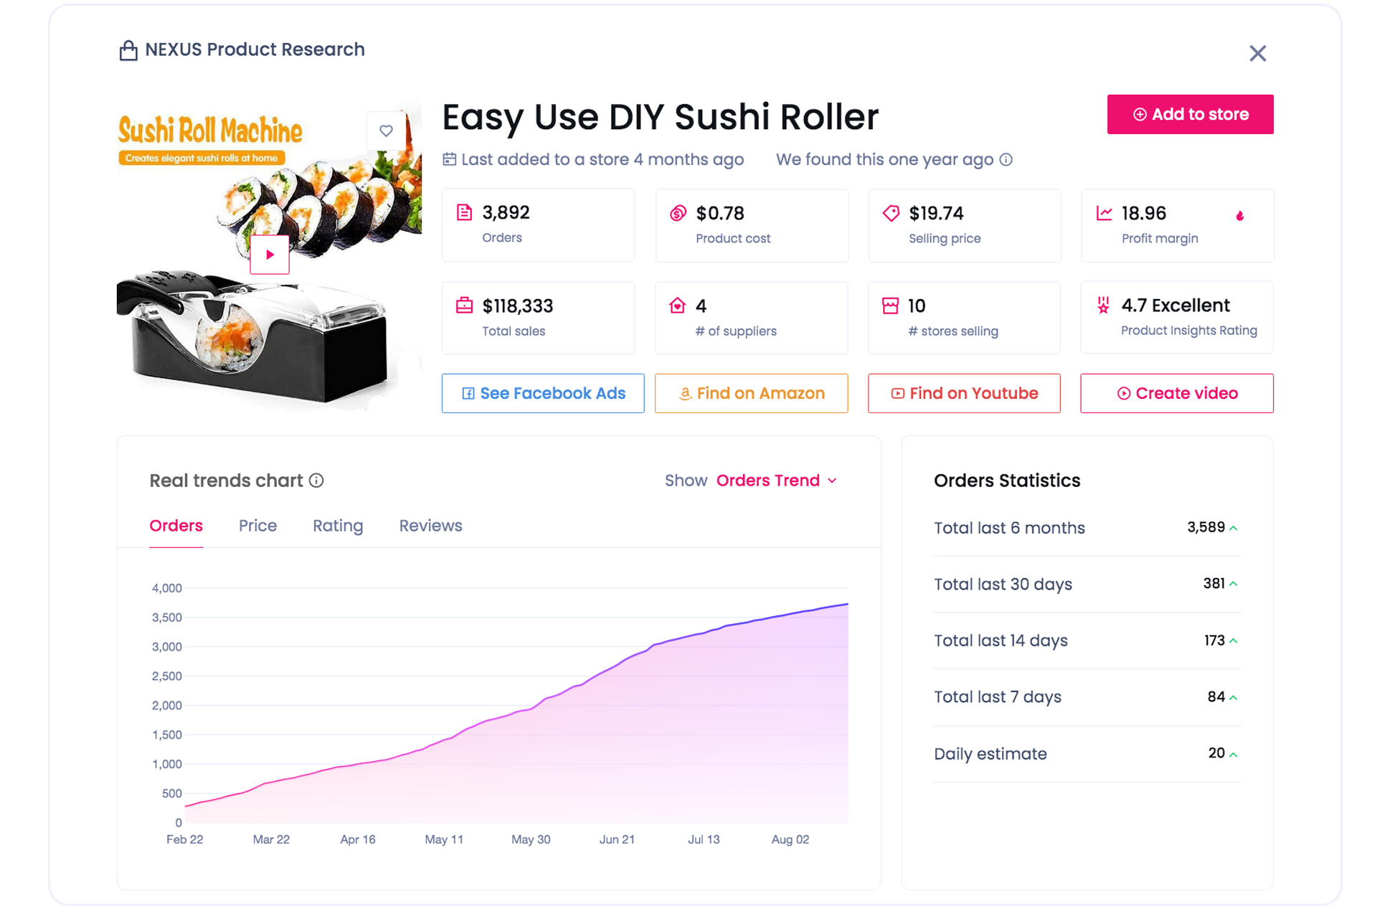The image size is (1377, 911).
Task: Click info icon next to 'found one year ago'
Action: [x=1006, y=159]
